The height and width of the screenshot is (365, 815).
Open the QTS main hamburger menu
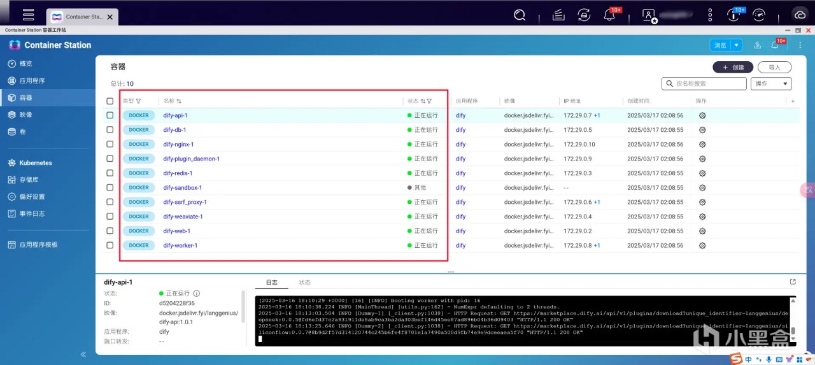click(x=28, y=14)
